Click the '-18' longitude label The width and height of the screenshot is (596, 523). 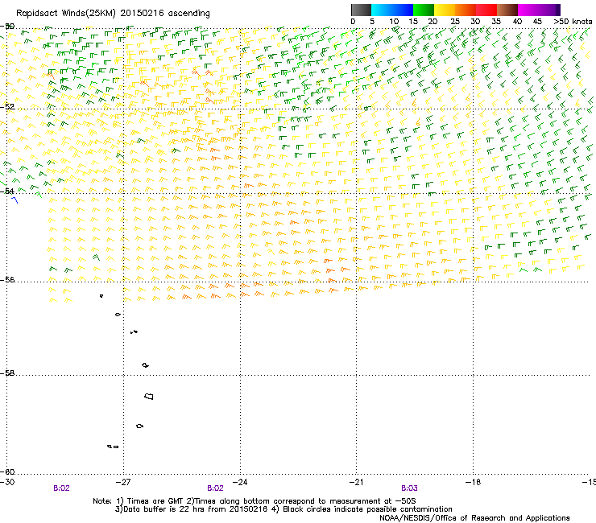click(x=473, y=482)
